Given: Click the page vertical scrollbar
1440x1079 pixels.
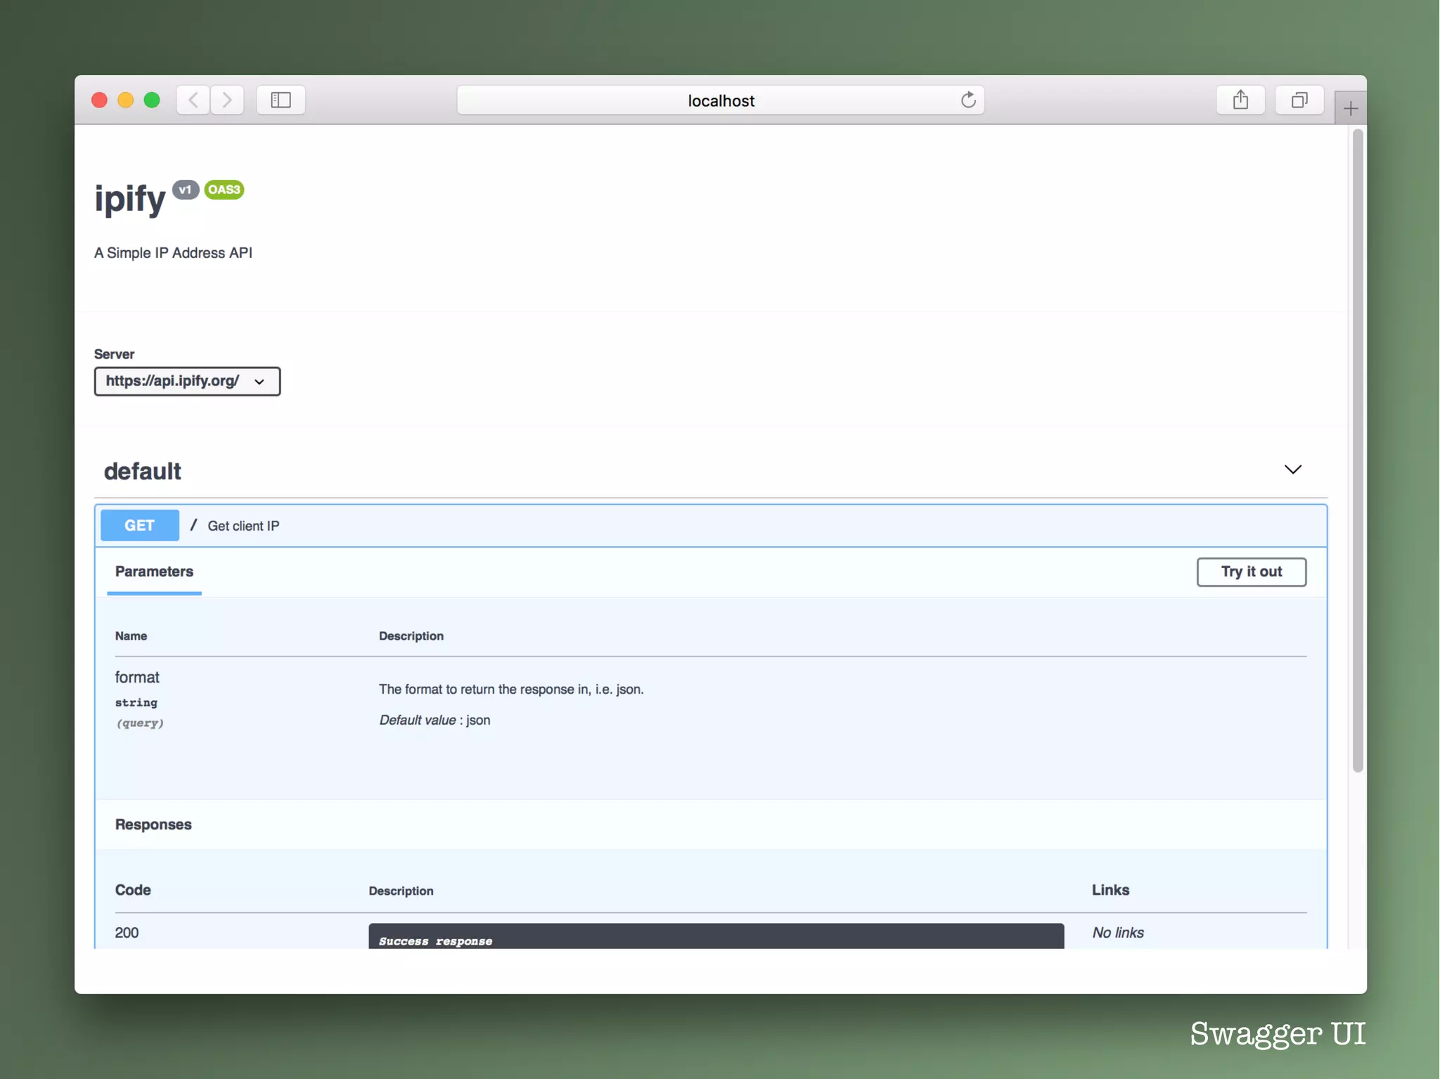Looking at the screenshot, I should click(x=1357, y=450).
